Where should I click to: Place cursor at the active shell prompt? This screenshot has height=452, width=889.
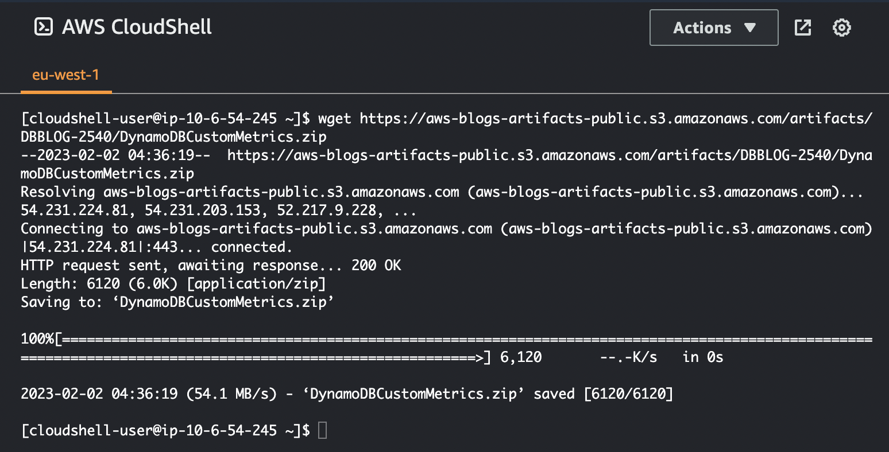322,430
